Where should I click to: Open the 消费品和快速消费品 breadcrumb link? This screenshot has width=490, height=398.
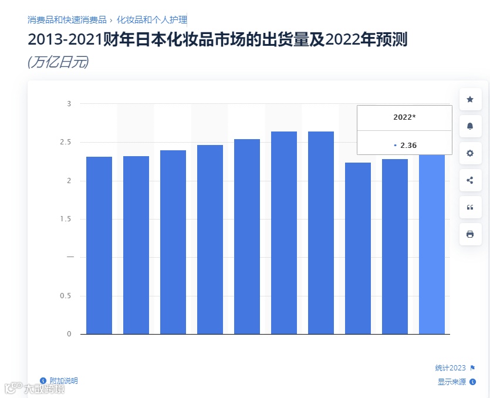pos(67,20)
